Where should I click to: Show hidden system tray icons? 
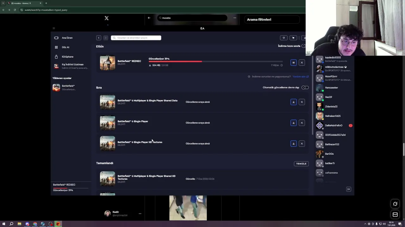(x=365, y=224)
